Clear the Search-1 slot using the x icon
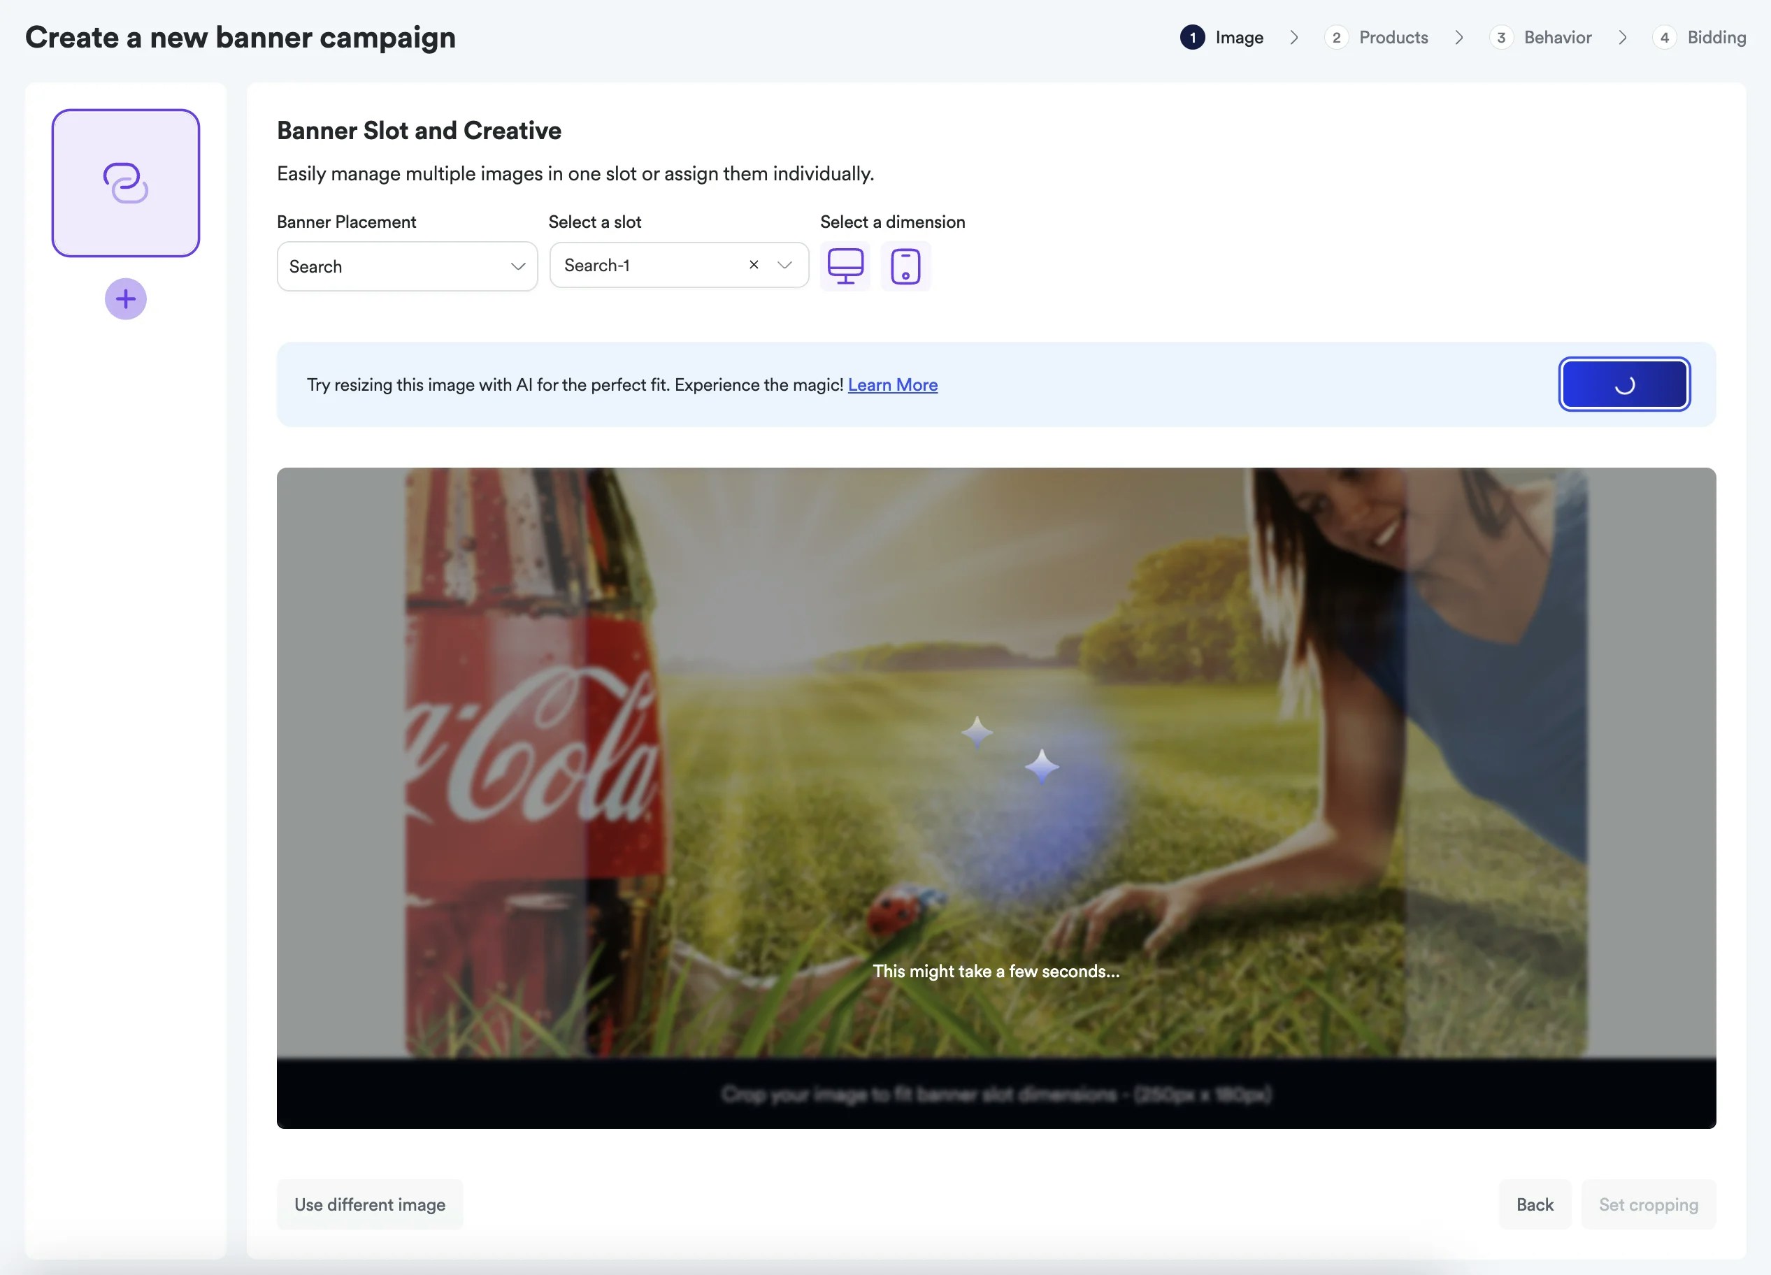 (753, 265)
